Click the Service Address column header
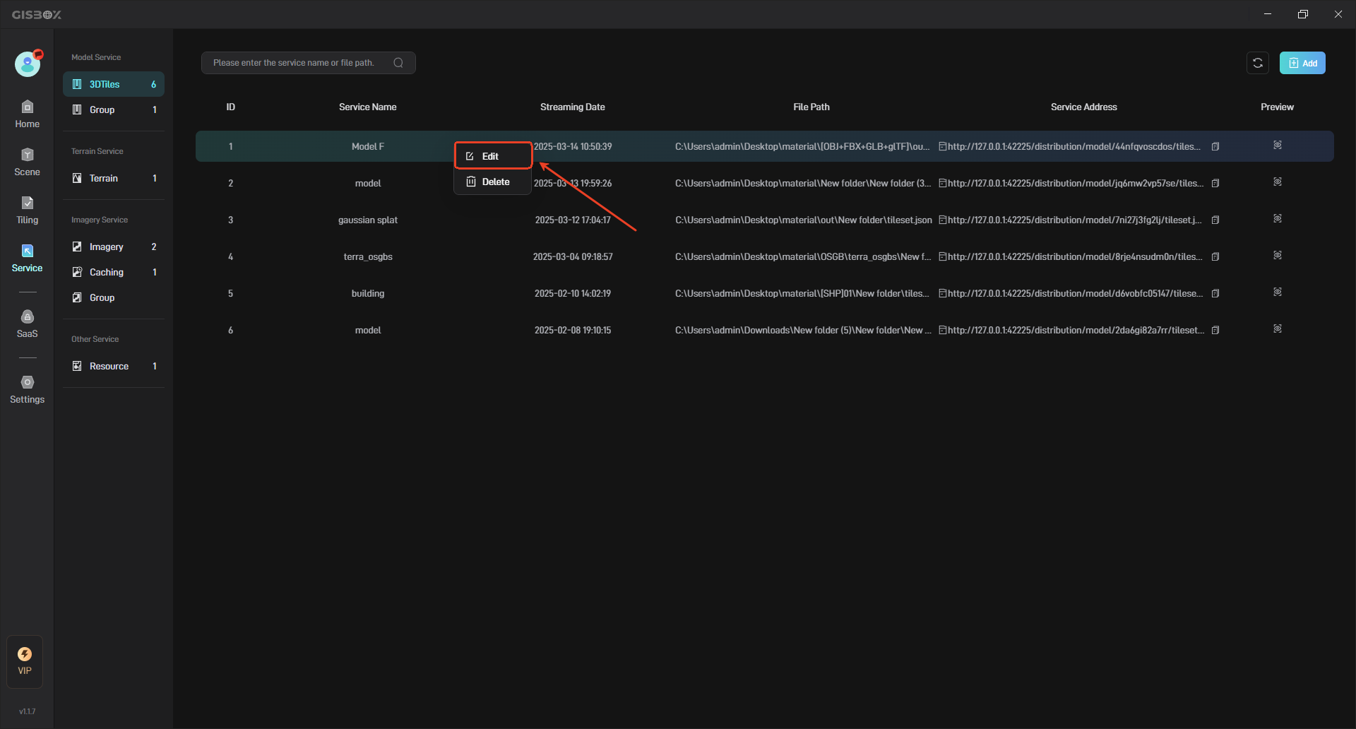 (x=1084, y=107)
